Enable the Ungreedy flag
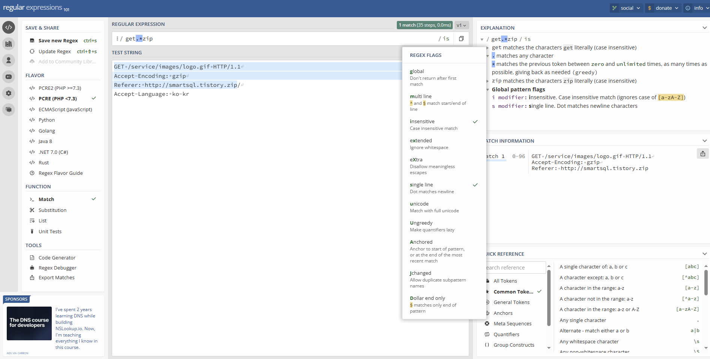Image resolution: width=710 pixels, height=359 pixels. 444,226
